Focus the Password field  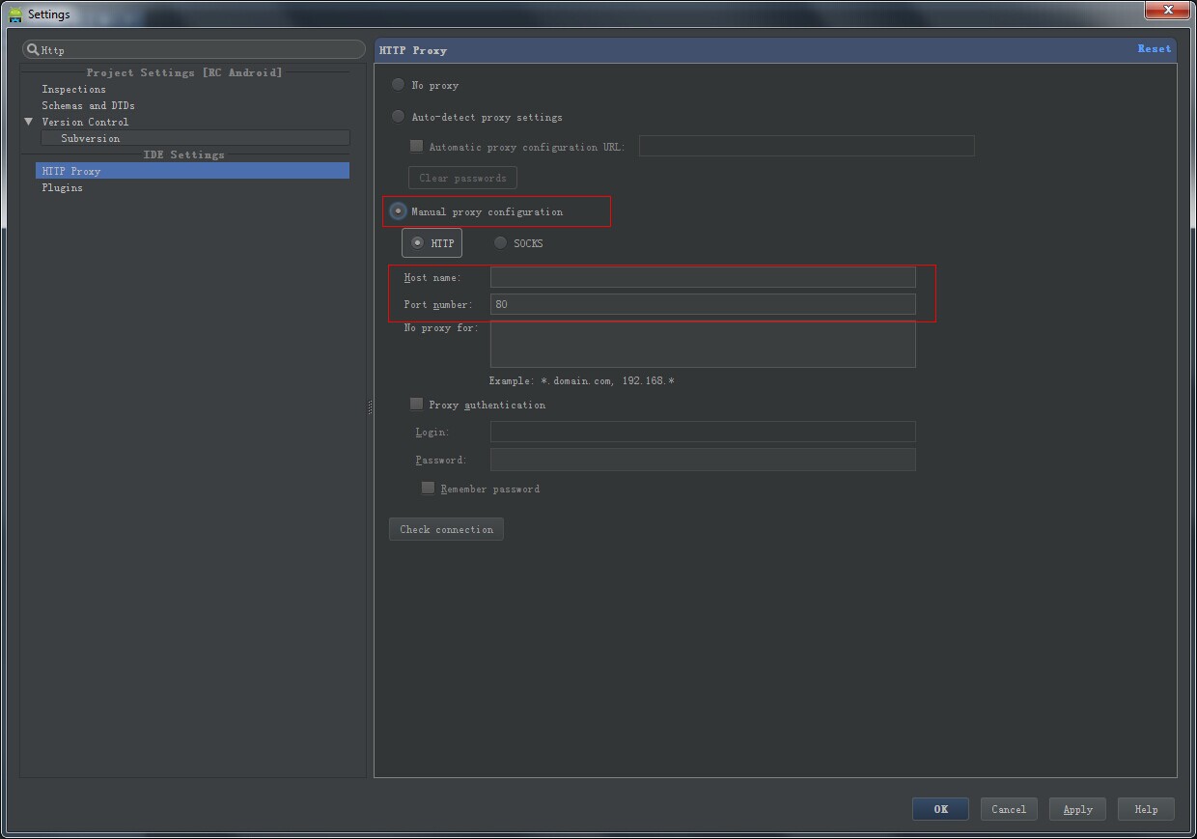[x=703, y=460]
